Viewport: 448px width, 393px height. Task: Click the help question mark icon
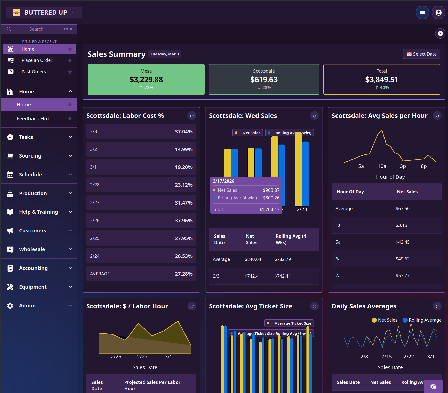(x=440, y=33)
